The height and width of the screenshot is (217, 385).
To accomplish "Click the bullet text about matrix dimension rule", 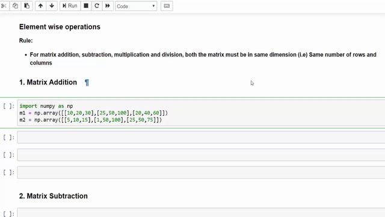I will pyautogui.click(x=203, y=58).
